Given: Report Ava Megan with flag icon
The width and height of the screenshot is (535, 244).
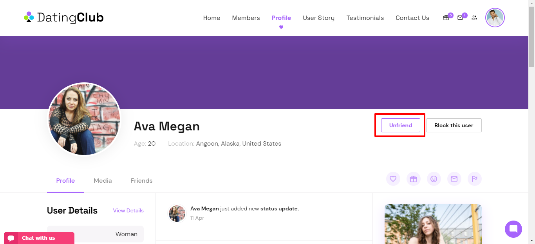Looking at the screenshot, I should [x=475, y=179].
